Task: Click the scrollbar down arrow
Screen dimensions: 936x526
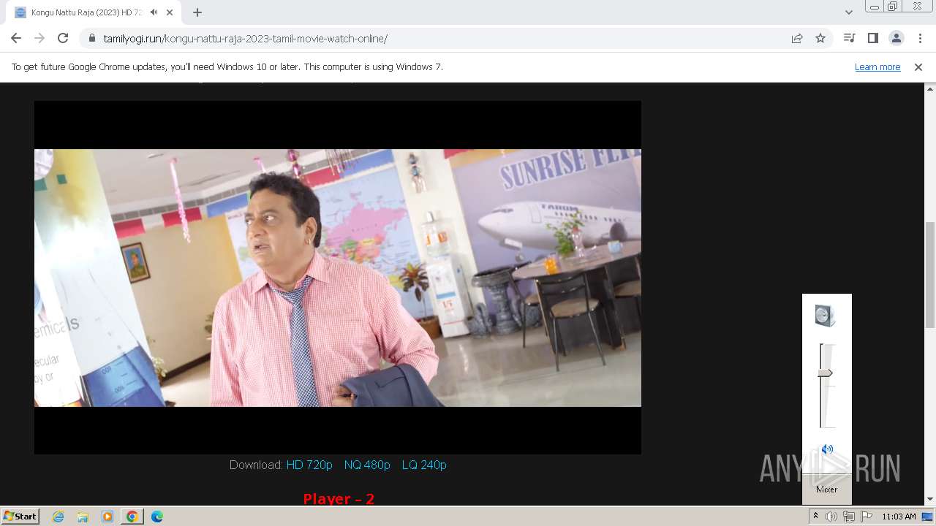Action: 930,499
